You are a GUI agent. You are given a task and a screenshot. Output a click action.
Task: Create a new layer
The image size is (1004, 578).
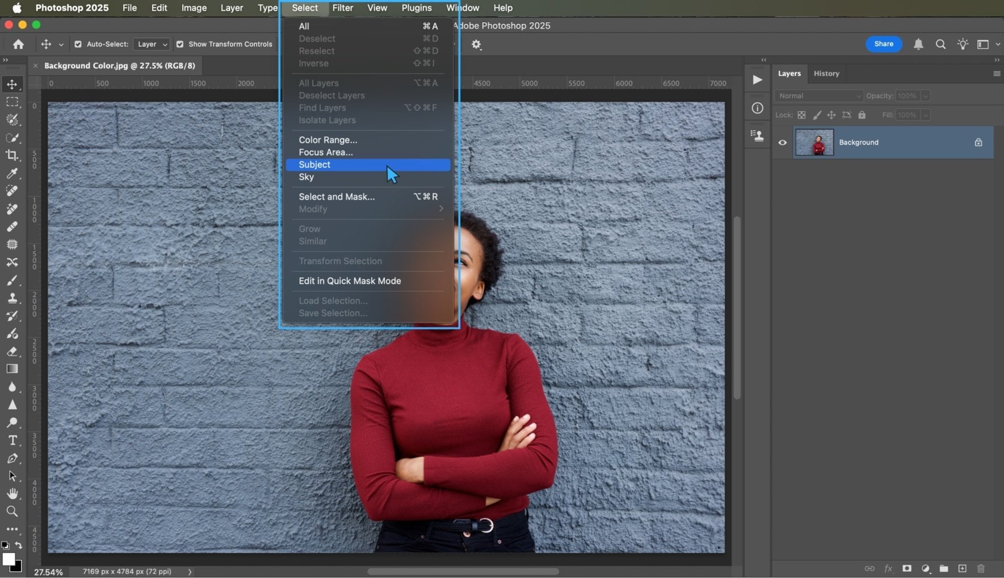[962, 568]
